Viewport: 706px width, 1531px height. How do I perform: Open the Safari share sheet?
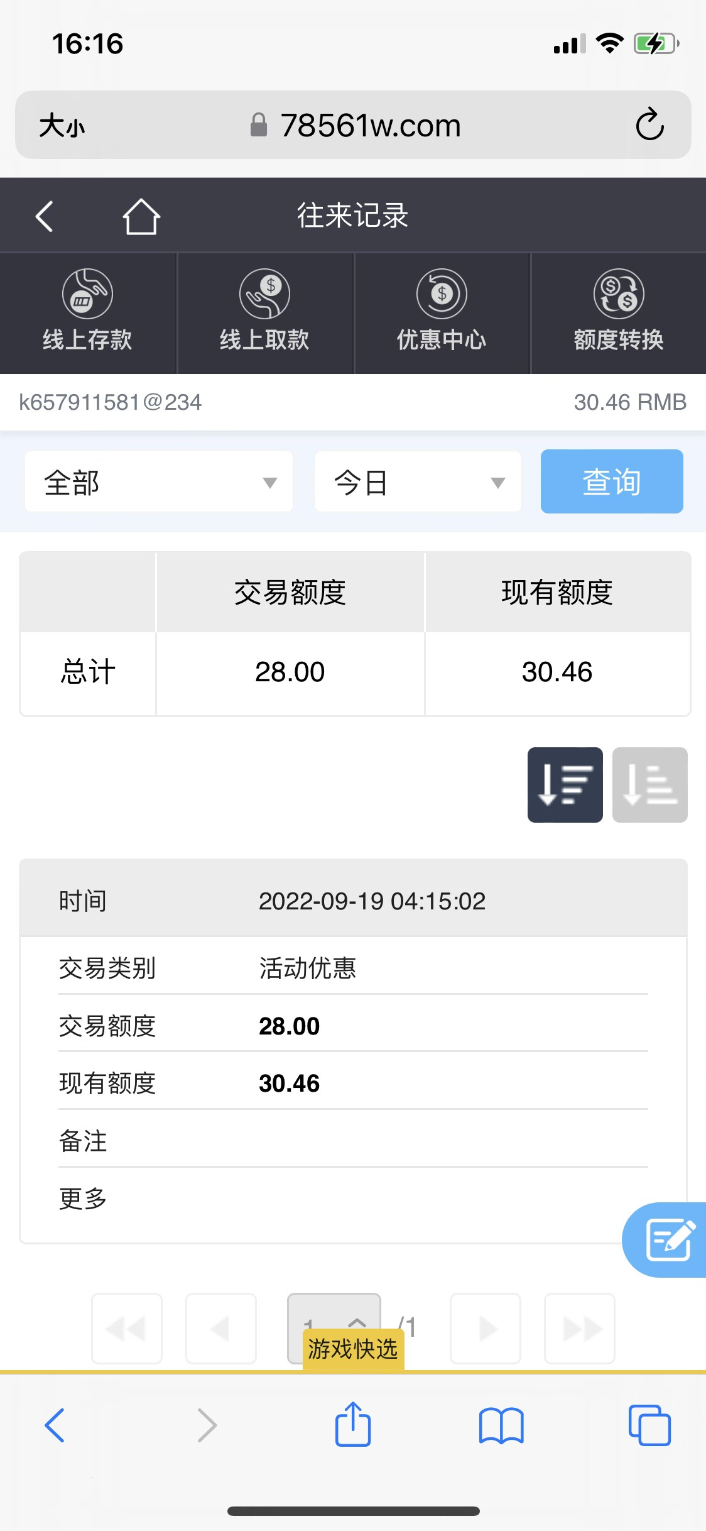(353, 1425)
